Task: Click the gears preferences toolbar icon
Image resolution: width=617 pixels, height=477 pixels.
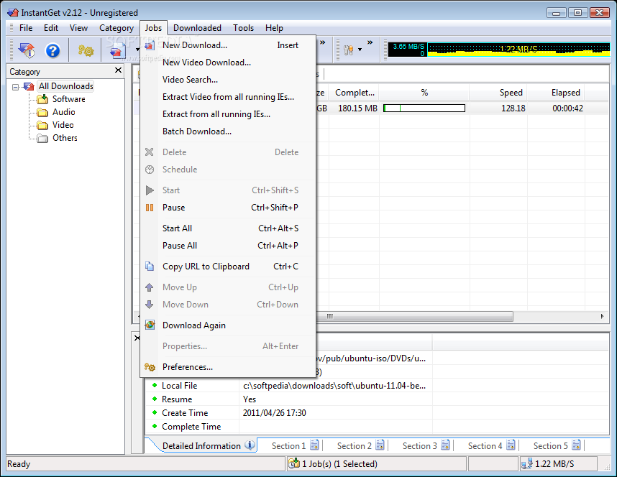Action: coord(86,50)
